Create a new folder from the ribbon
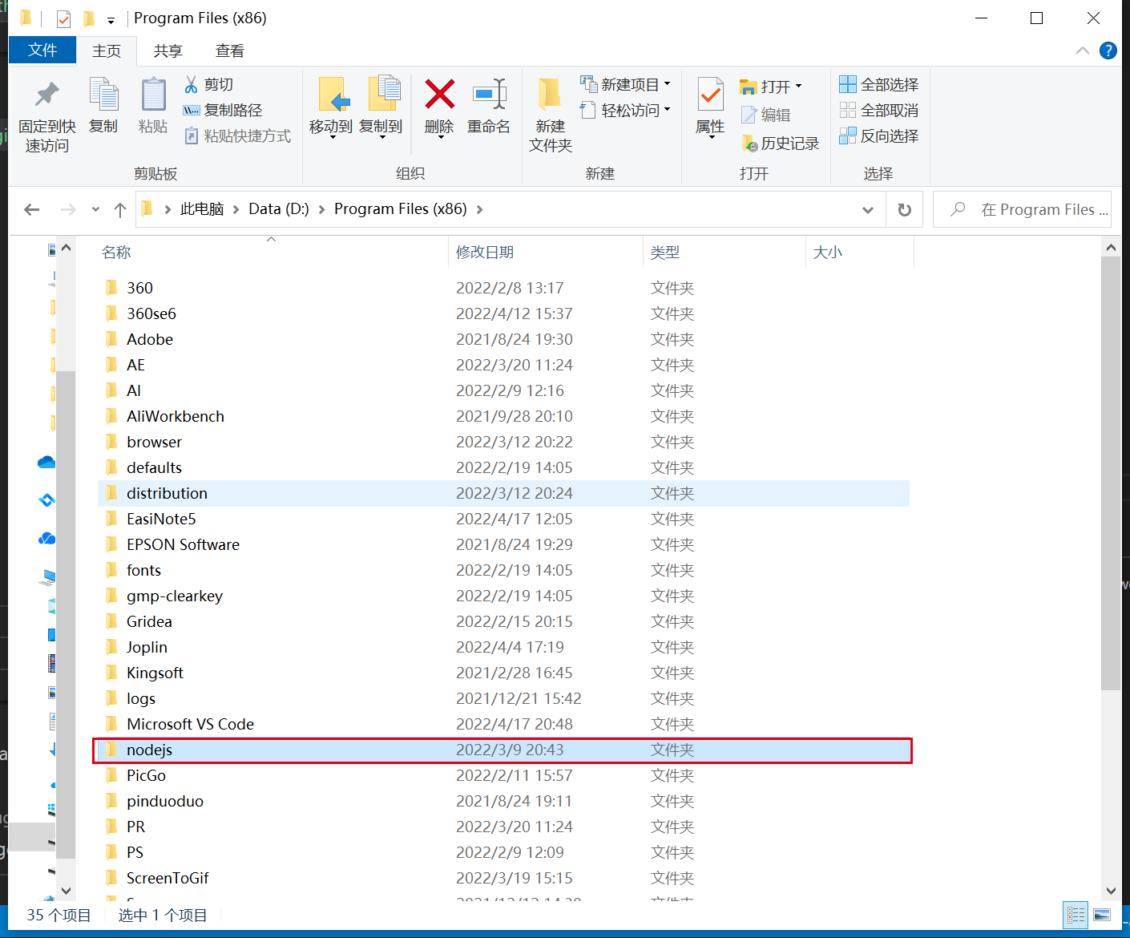This screenshot has height=938, width=1130. pos(551,115)
